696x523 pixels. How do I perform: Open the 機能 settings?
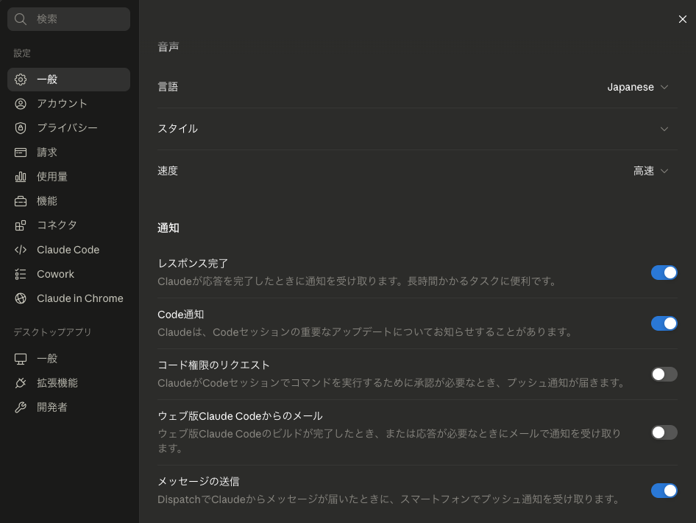(x=69, y=201)
